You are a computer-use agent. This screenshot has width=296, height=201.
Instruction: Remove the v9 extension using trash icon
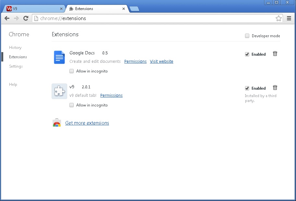point(275,88)
